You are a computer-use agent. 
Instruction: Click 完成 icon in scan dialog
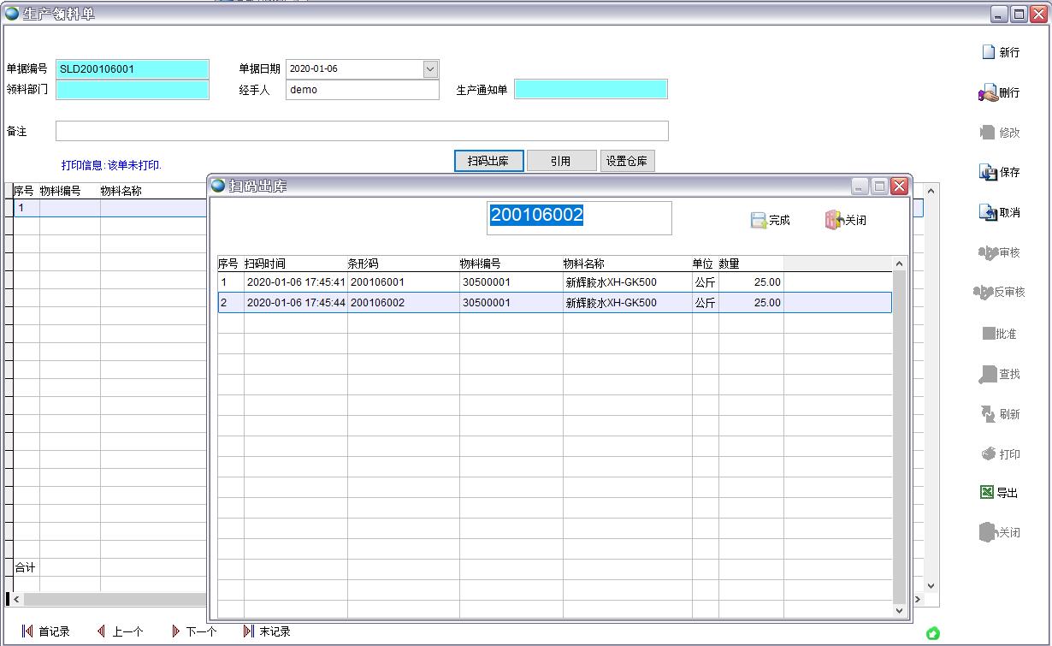759,221
